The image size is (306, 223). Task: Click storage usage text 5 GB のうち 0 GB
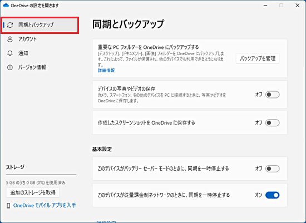point(36,182)
